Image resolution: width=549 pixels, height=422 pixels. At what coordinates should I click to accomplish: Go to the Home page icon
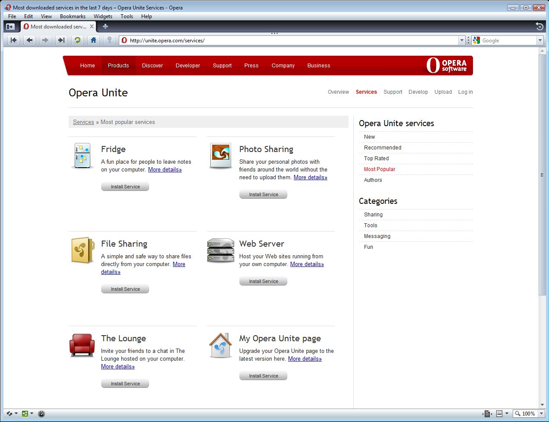pos(93,40)
